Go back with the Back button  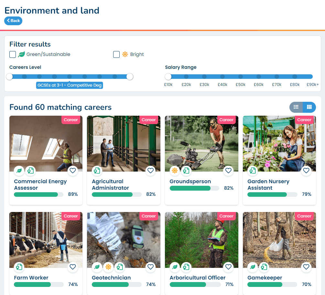point(13,21)
